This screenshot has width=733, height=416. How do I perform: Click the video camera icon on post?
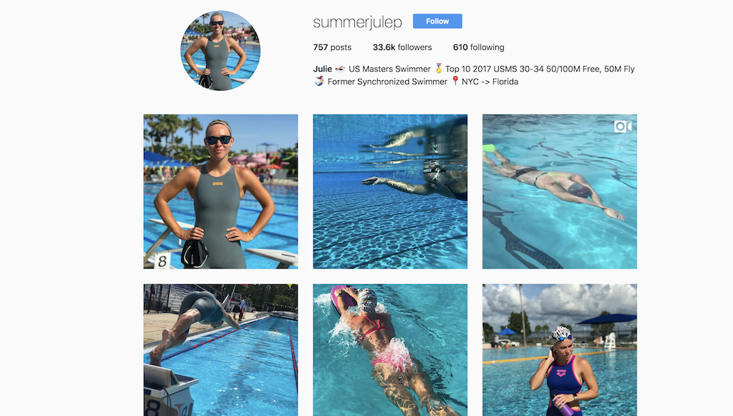[x=623, y=127]
